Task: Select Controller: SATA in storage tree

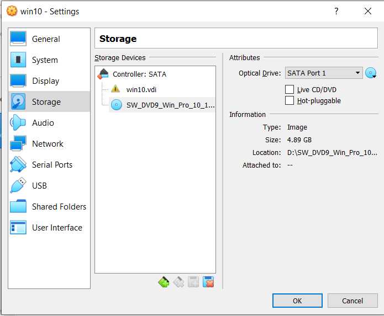Action: (x=139, y=74)
